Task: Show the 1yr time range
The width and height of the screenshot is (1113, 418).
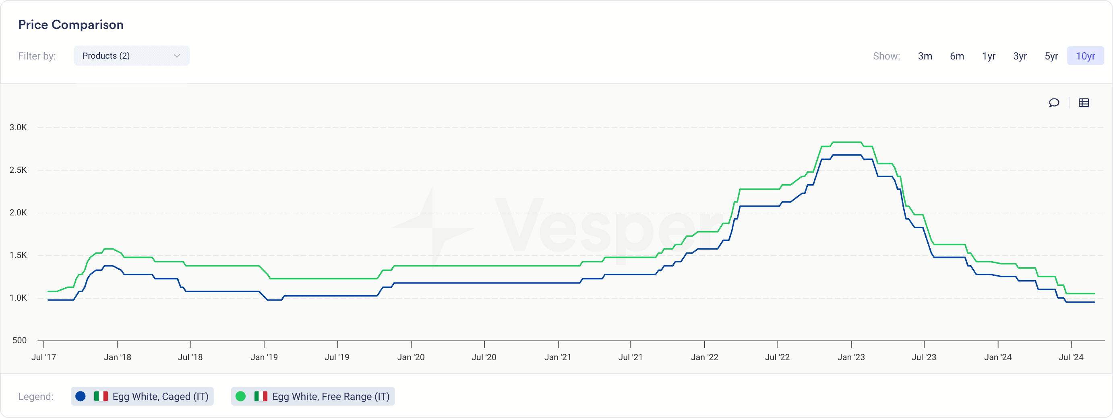Action: point(989,56)
